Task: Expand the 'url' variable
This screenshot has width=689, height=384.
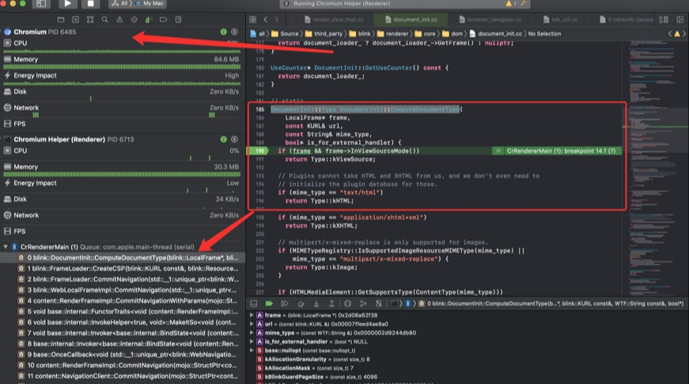Action: click(252, 324)
